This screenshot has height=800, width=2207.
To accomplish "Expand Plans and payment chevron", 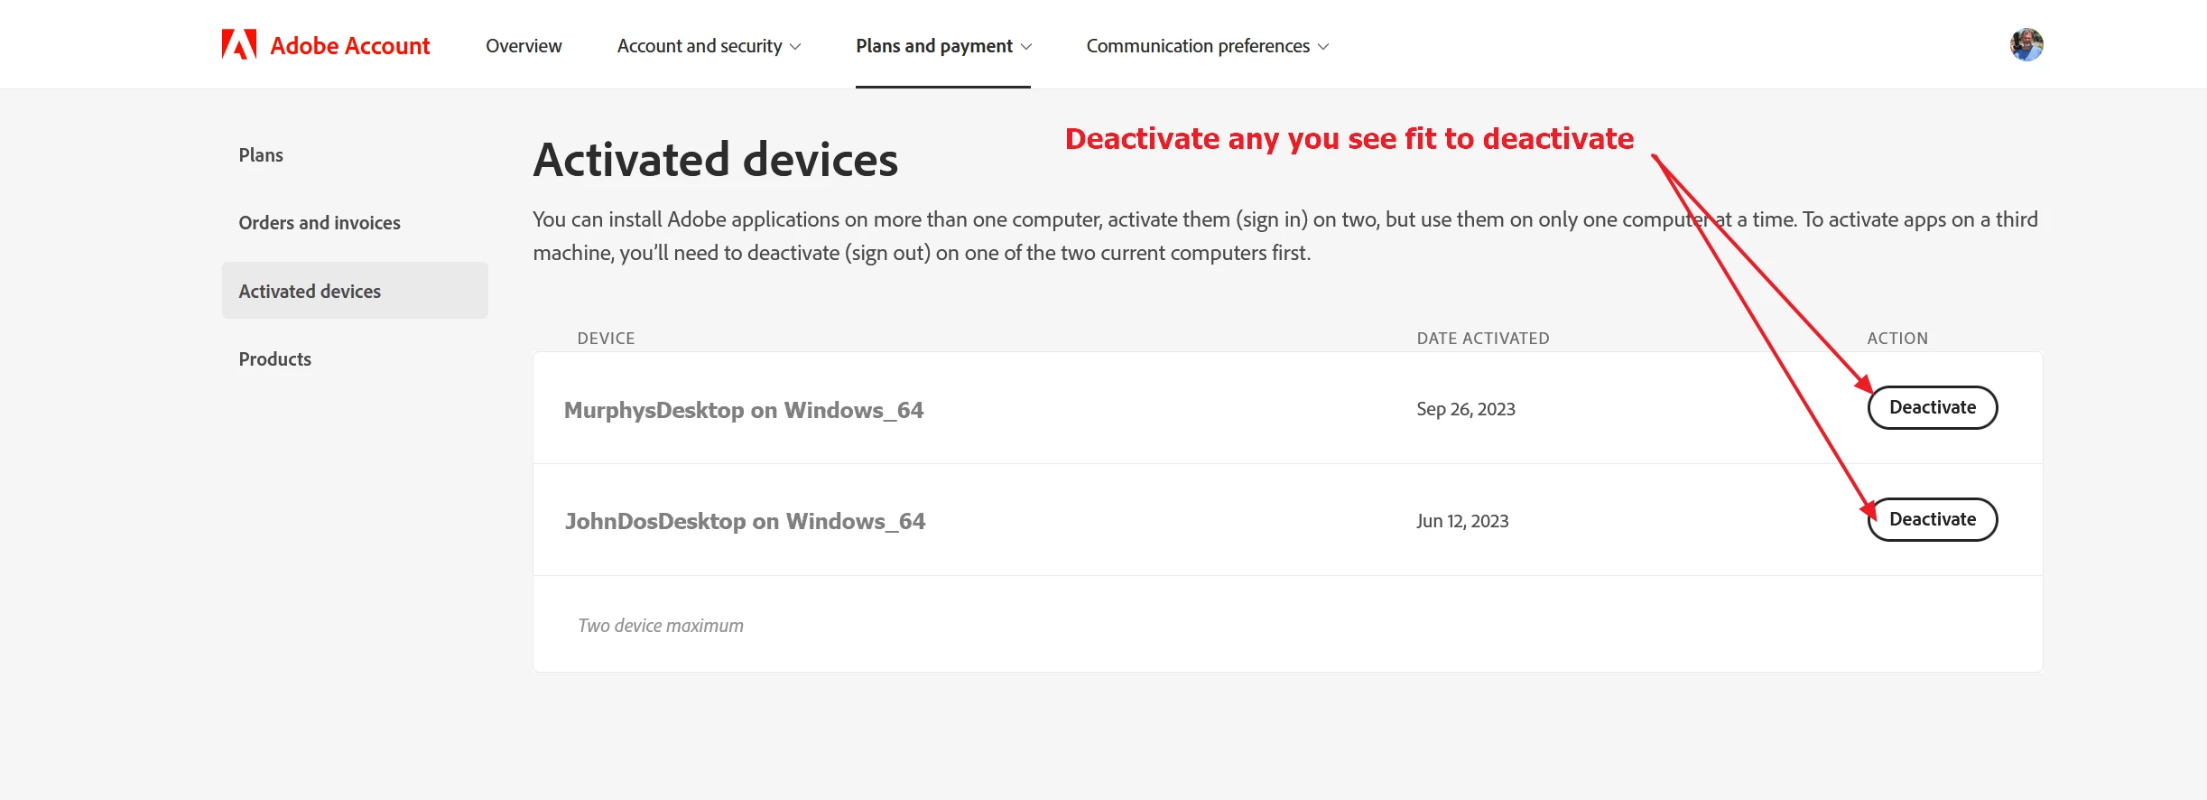I will click(x=1025, y=47).
